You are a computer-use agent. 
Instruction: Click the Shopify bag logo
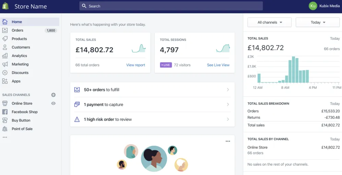(x=5, y=6)
